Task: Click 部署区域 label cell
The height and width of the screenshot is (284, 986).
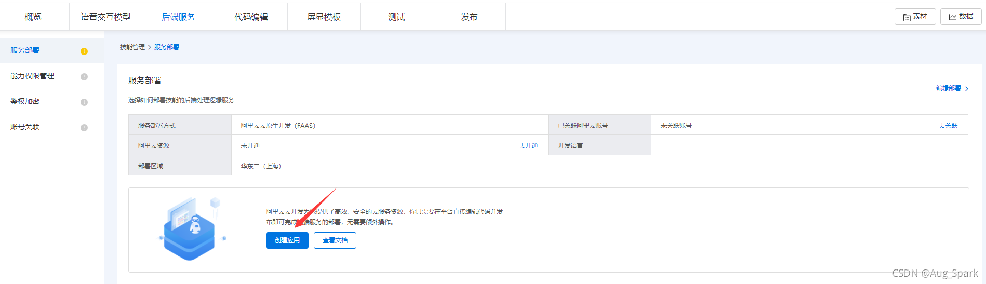Action: coord(180,166)
